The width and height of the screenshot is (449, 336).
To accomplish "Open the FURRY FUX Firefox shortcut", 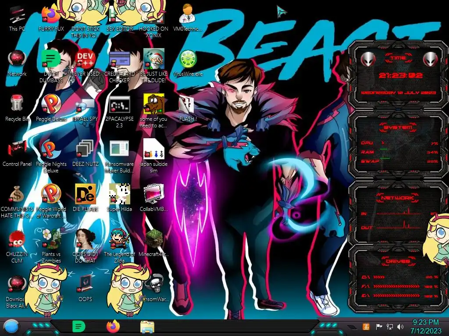I will [51, 15].
